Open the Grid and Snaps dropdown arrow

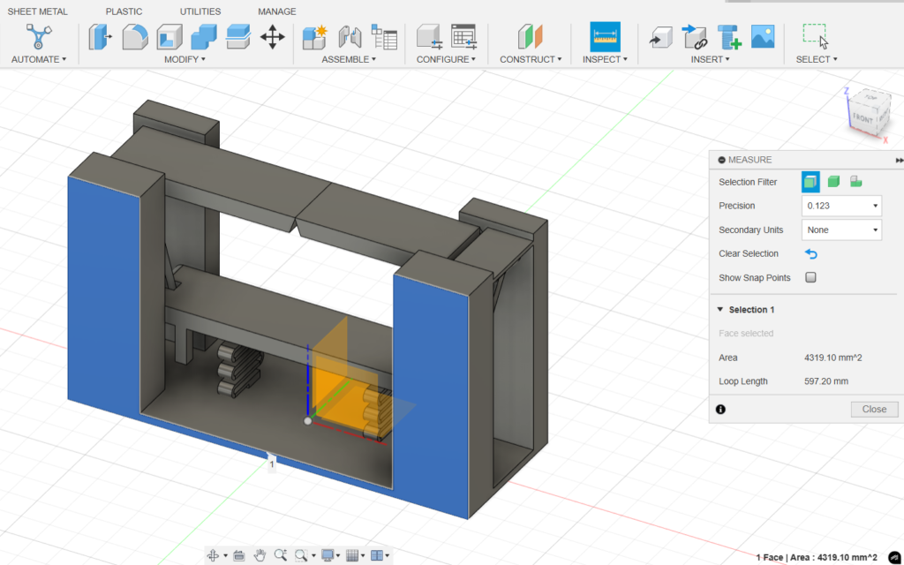(363, 556)
